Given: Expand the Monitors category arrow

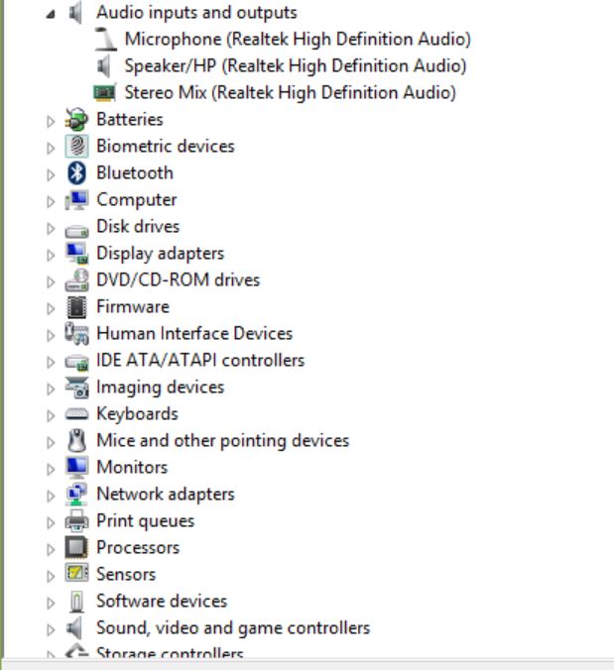Looking at the screenshot, I should click(52, 468).
